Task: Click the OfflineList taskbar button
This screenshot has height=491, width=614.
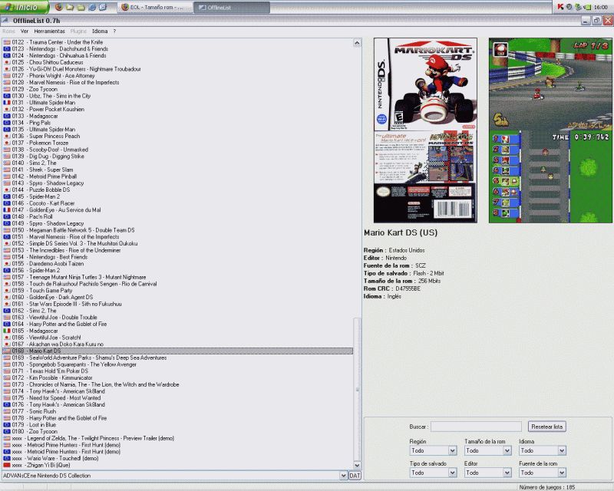Action: tap(232, 8)
